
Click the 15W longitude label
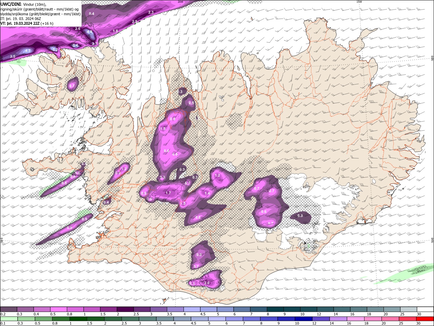359,2
